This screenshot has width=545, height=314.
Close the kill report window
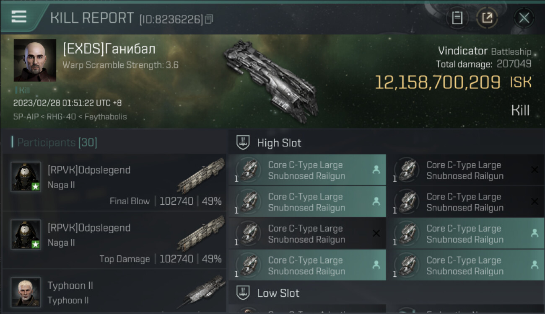[x=524, y=18]
